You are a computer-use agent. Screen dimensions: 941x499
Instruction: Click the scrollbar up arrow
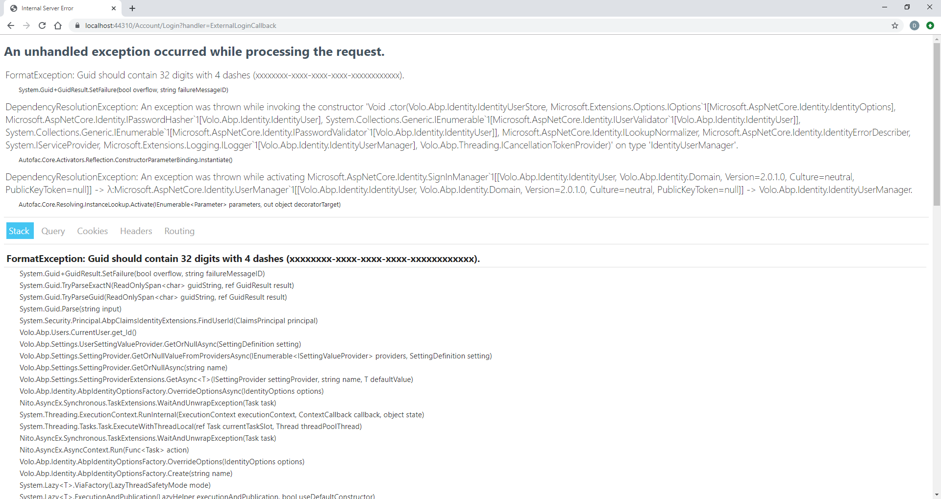coord(937,39)
